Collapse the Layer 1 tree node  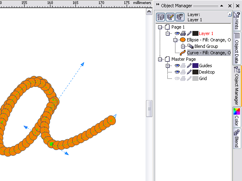tap(167, 33)
